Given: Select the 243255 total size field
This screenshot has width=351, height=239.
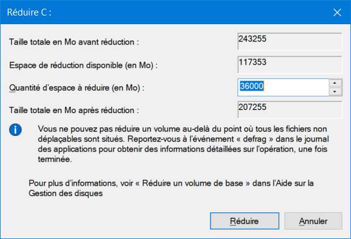Looking at the screenshot, I should [290, 42].
